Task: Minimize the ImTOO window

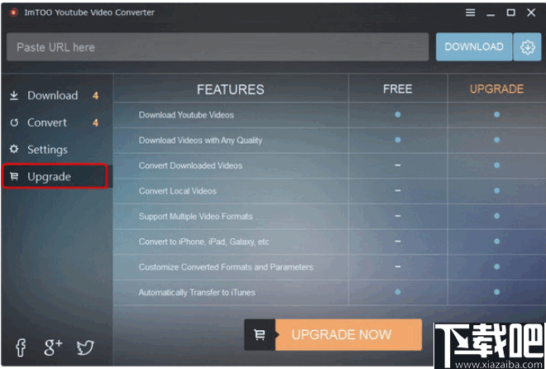Action: 491,14
